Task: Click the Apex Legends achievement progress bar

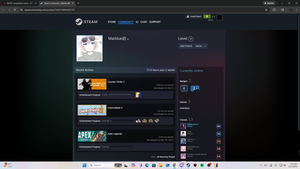Action: (x=121, y=147)
